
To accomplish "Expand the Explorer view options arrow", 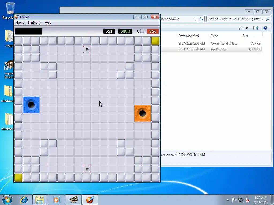I will [246, 28].
